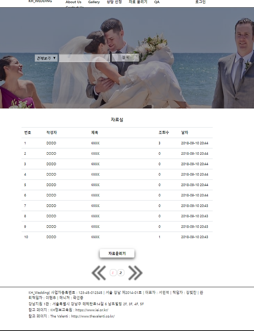Image resolution: width=254 pixels, height=331 pixels.
Task: Click author DDDD in row 1
Action: point(51,143)
